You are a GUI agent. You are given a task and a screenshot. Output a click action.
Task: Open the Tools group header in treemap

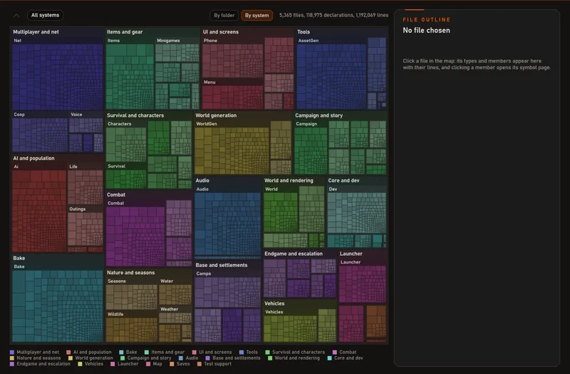click(x=304, y=32)
